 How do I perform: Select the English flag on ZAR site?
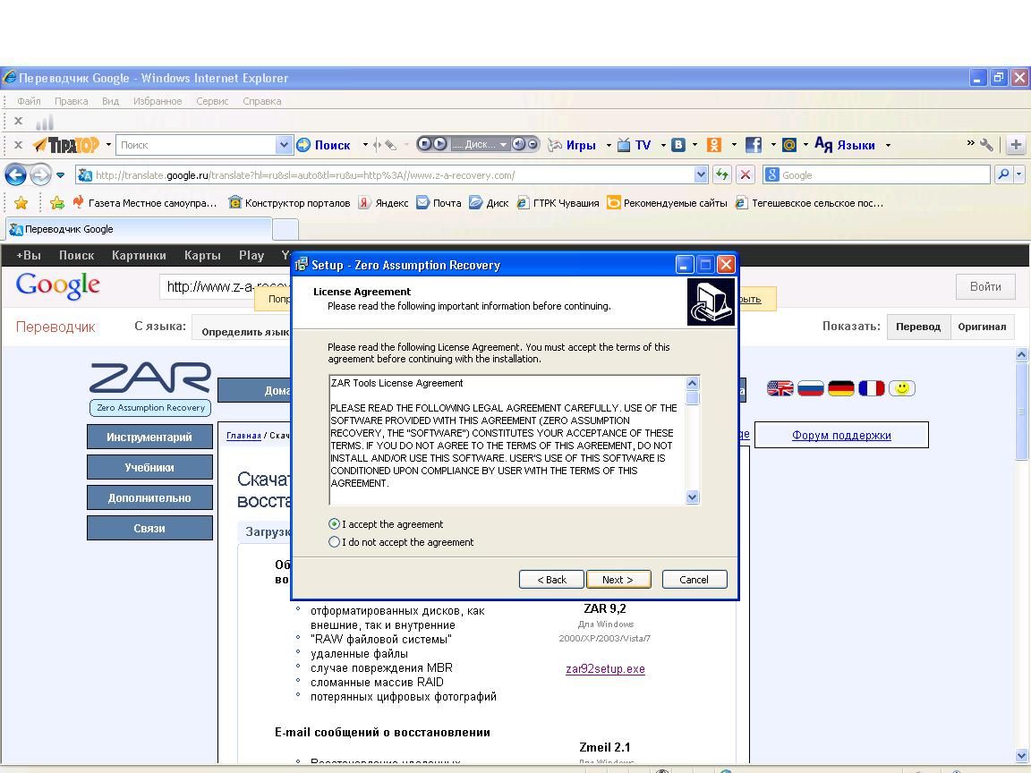(780, 388)
